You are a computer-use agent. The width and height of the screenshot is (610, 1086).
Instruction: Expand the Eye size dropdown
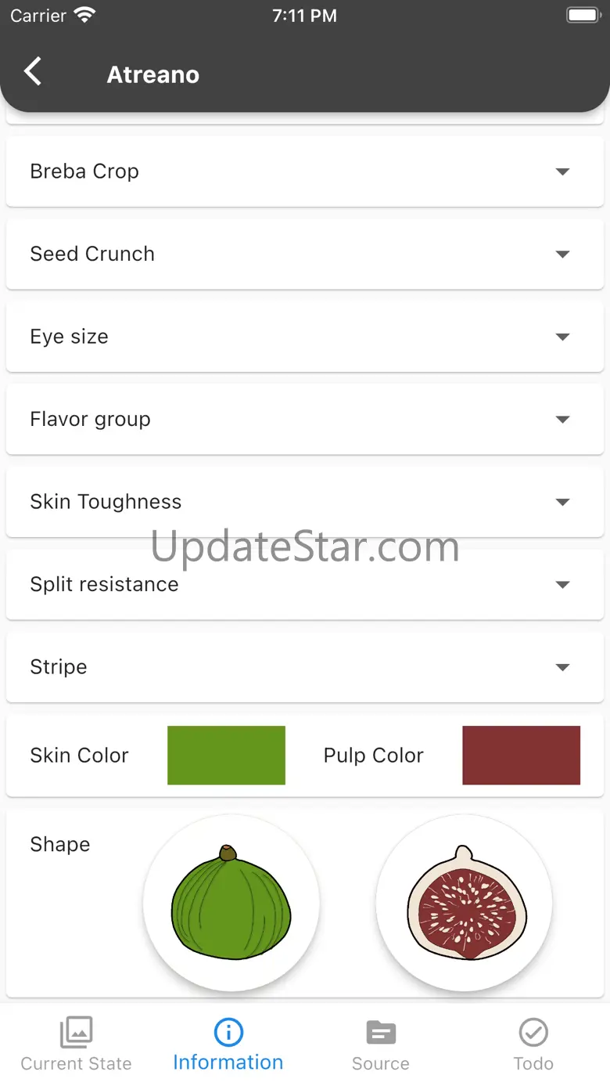(305, 337)
